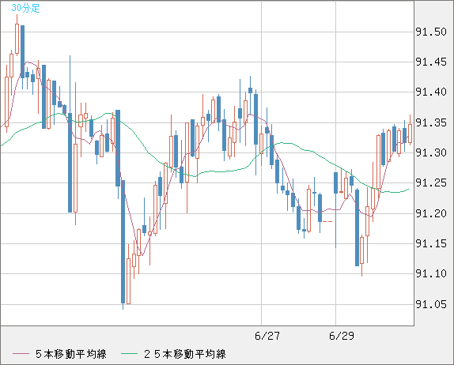Click the 91.20 price axis label
The width and height of the screenshot is (454, 365).
431,213
